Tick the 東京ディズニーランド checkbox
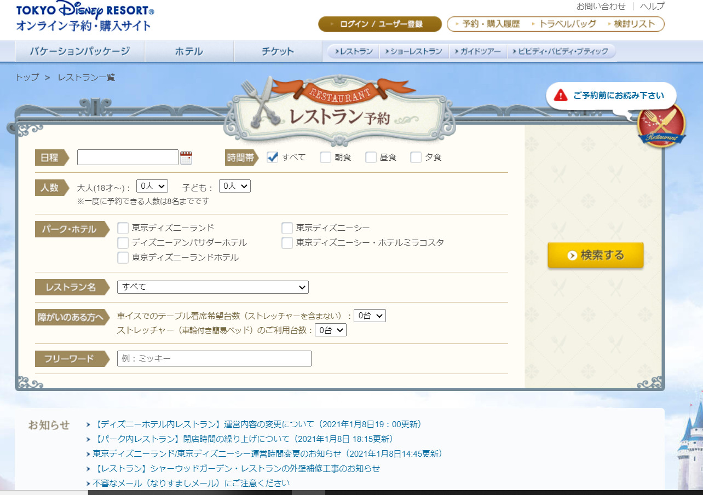This screenshot has width=703, height=495. tap(123, 228)
